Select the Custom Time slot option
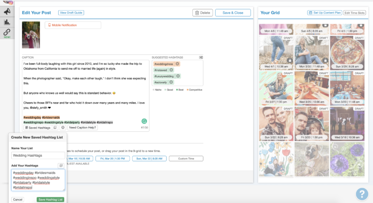Viewport: 373px width, 203px height. [x=186, y=158]
